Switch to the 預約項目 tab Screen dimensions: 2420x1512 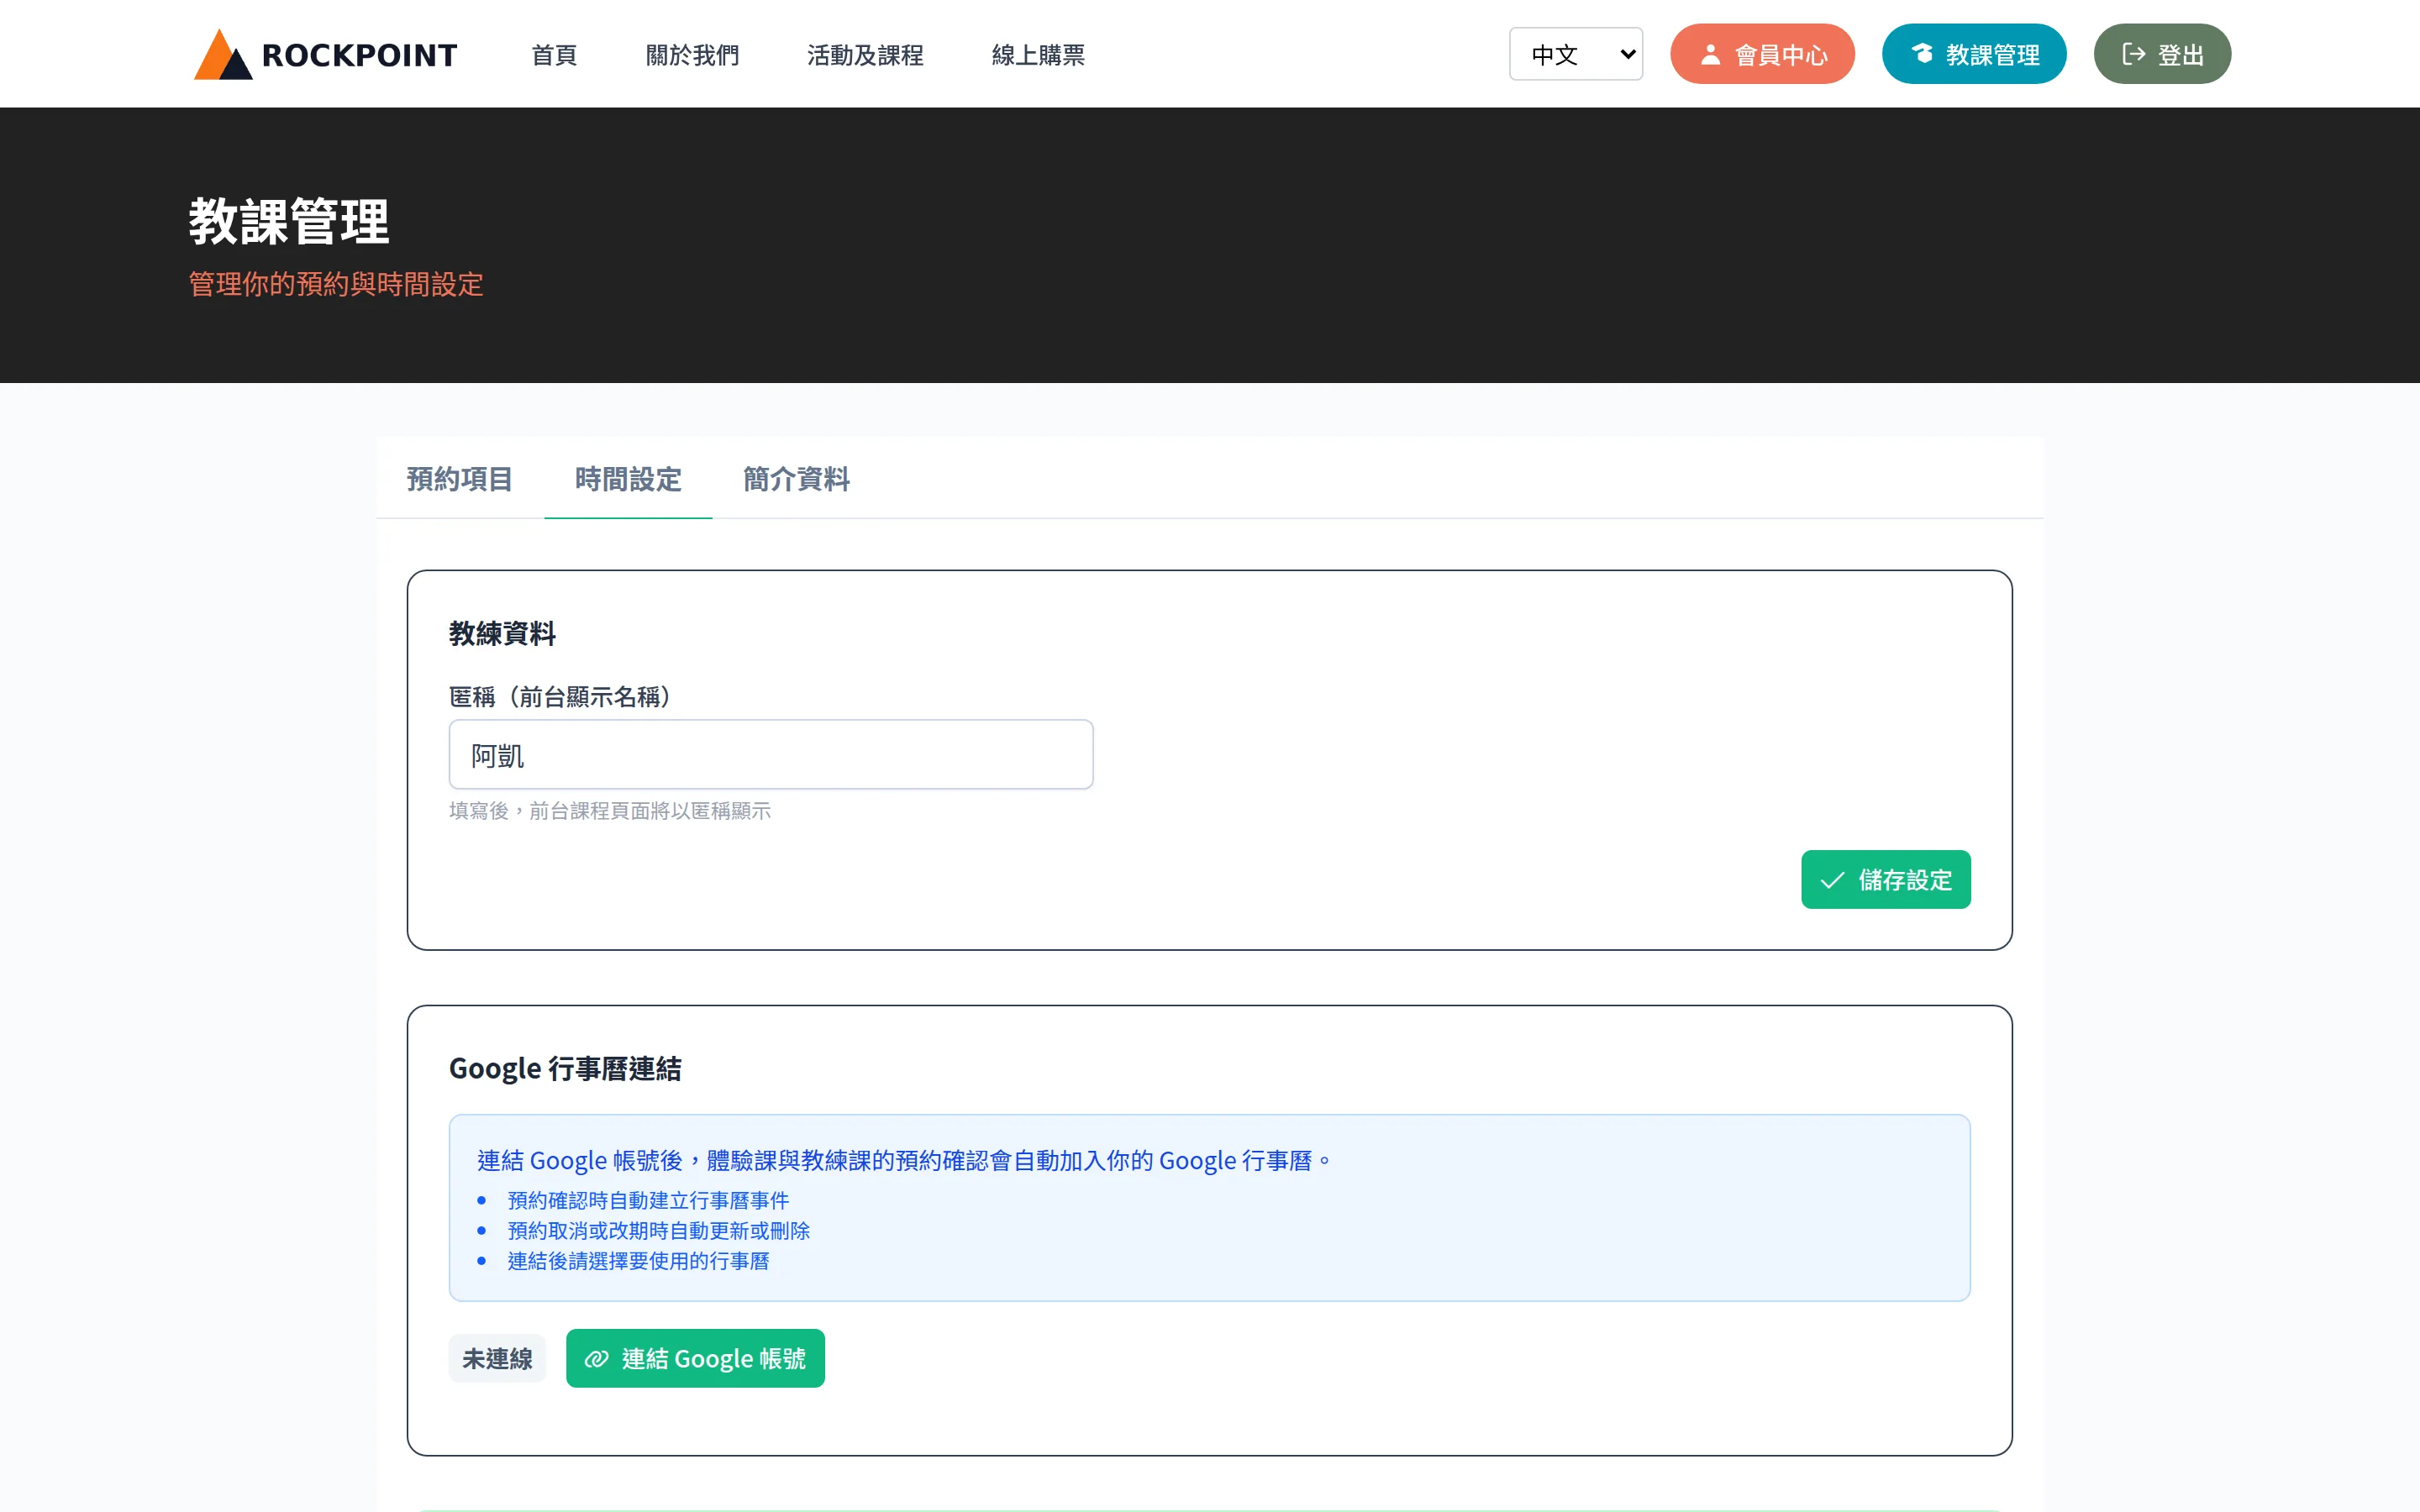click(x=460, y=479)
